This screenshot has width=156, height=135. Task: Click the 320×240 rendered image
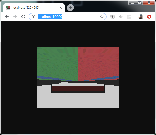[x=78, y=78]
